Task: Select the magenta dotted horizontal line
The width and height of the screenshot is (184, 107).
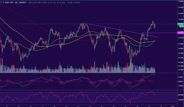Action: (160, 33)
